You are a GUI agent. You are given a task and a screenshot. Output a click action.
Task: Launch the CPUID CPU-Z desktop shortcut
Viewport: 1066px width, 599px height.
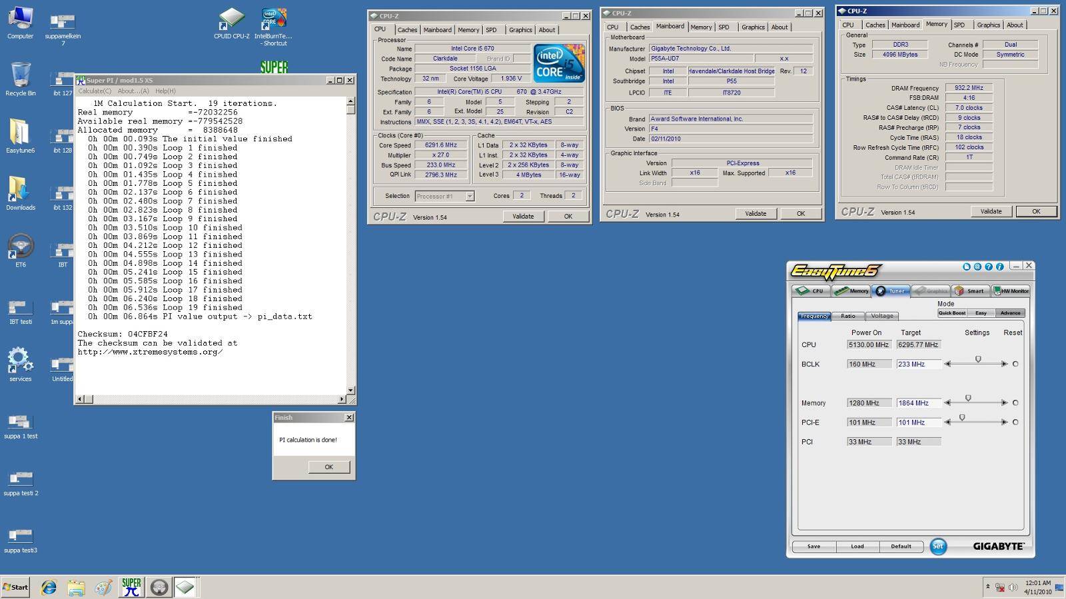pyautogui.click(x=231, y=23)
